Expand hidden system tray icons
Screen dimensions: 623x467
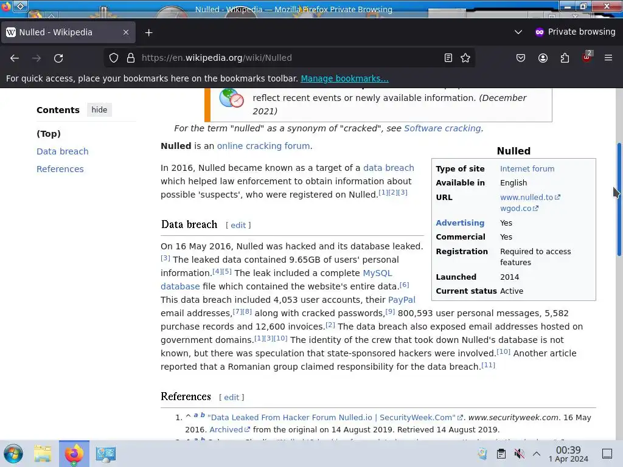click(537, 454)
